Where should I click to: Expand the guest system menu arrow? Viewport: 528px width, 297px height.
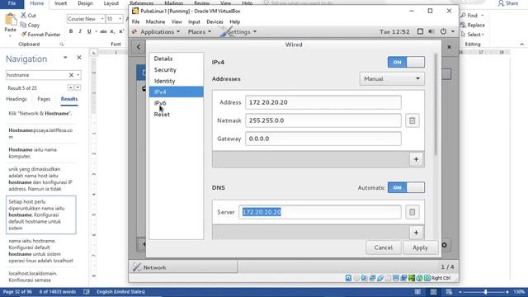pyautogui.click(x=453, y=31)
